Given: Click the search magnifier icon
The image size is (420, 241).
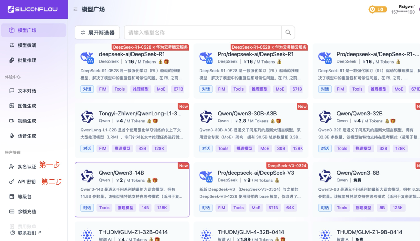Looking at the screenshot, I should pos(288,33).
